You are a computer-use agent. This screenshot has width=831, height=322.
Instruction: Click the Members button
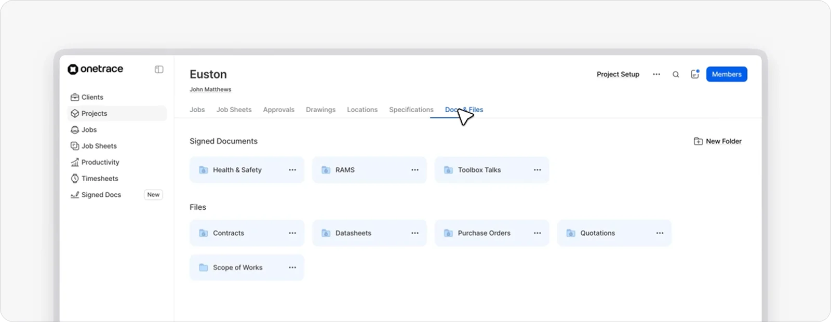tap(727, 74)
